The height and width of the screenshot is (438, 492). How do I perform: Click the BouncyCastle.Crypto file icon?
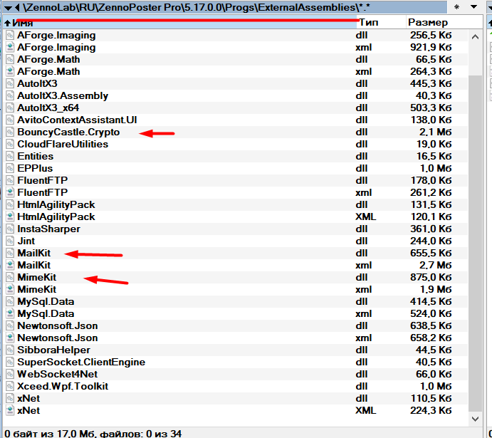coord(10,132)
